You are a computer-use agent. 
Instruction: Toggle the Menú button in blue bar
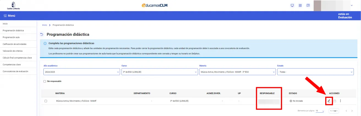coord(9,16)
